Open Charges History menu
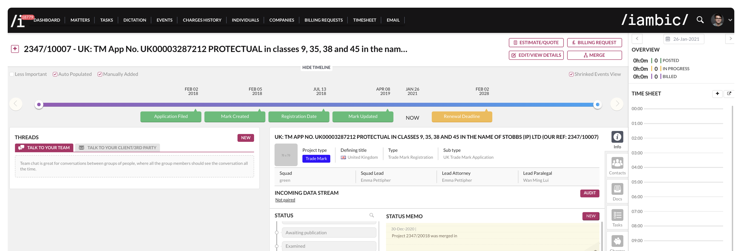The height and width of the screenshot is (251, 742). pos(202,20)
